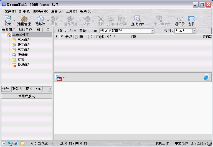Sort by 主题 subject column header
This screenshot has width=213, height=147.
[x=165, y=37]
